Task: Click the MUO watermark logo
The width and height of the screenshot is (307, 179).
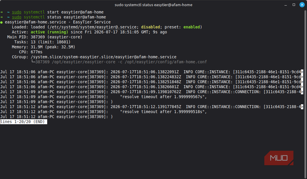Action: click(x=279, y=158)
